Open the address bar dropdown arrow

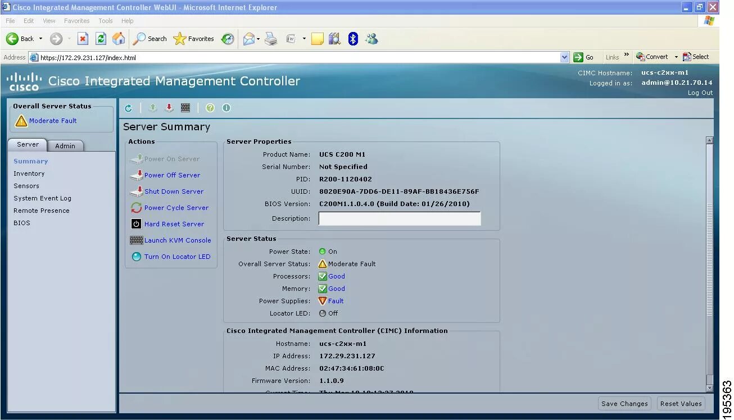tap(565, 57)
